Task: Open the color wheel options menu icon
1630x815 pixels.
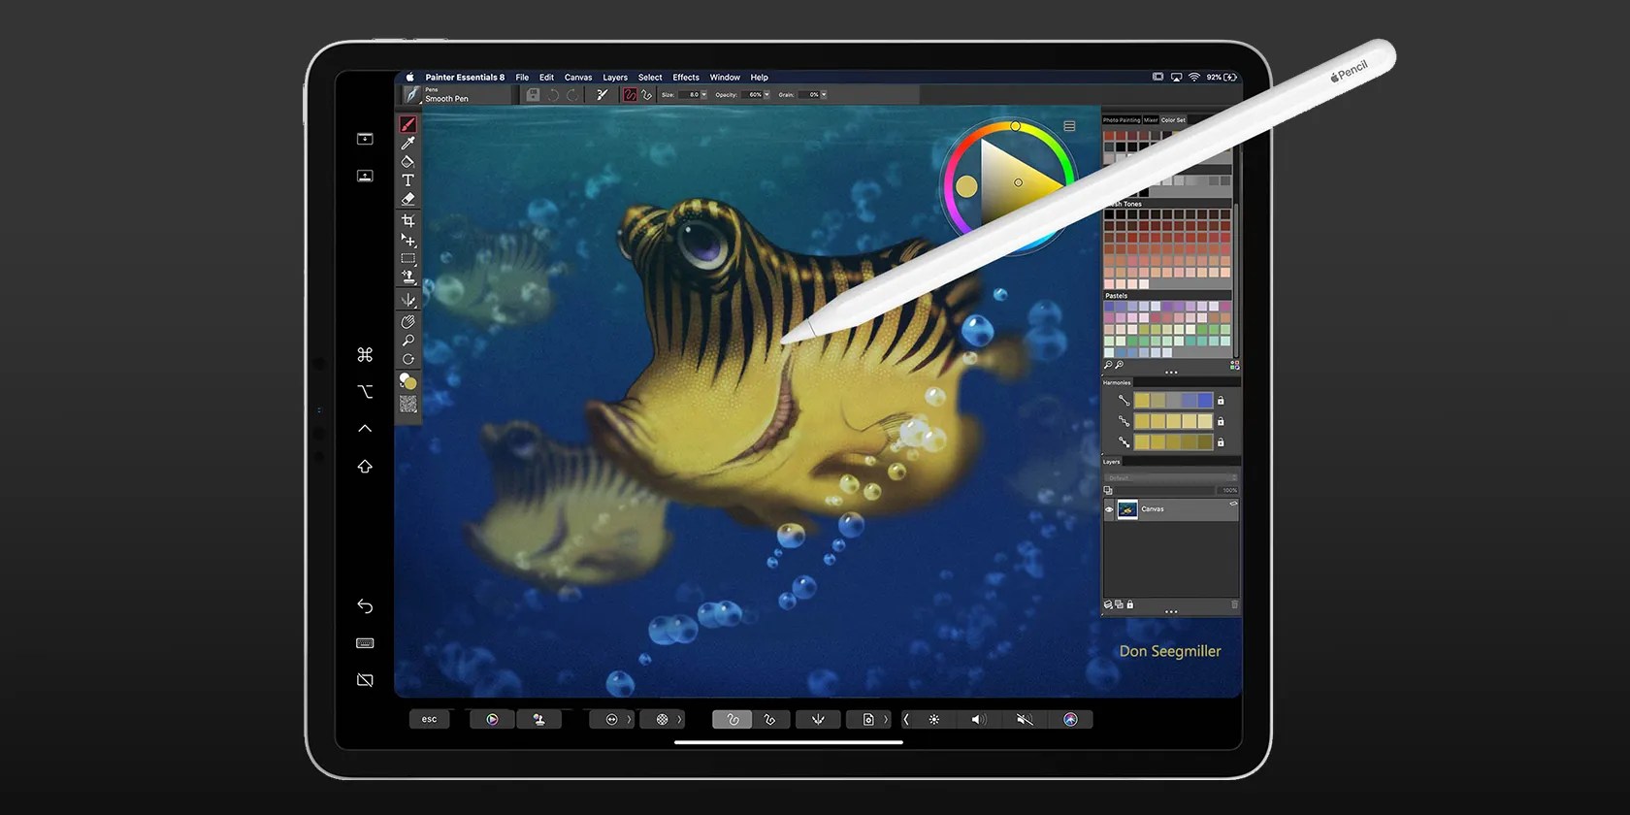Action: pos(1069,126)
